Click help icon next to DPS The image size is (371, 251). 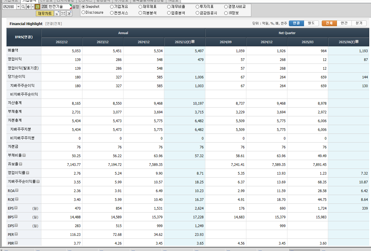(x=16, y=225)
